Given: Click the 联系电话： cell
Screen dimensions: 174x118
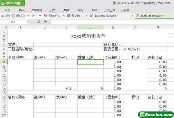Looking at the screenshot, I should coord(113,44).
